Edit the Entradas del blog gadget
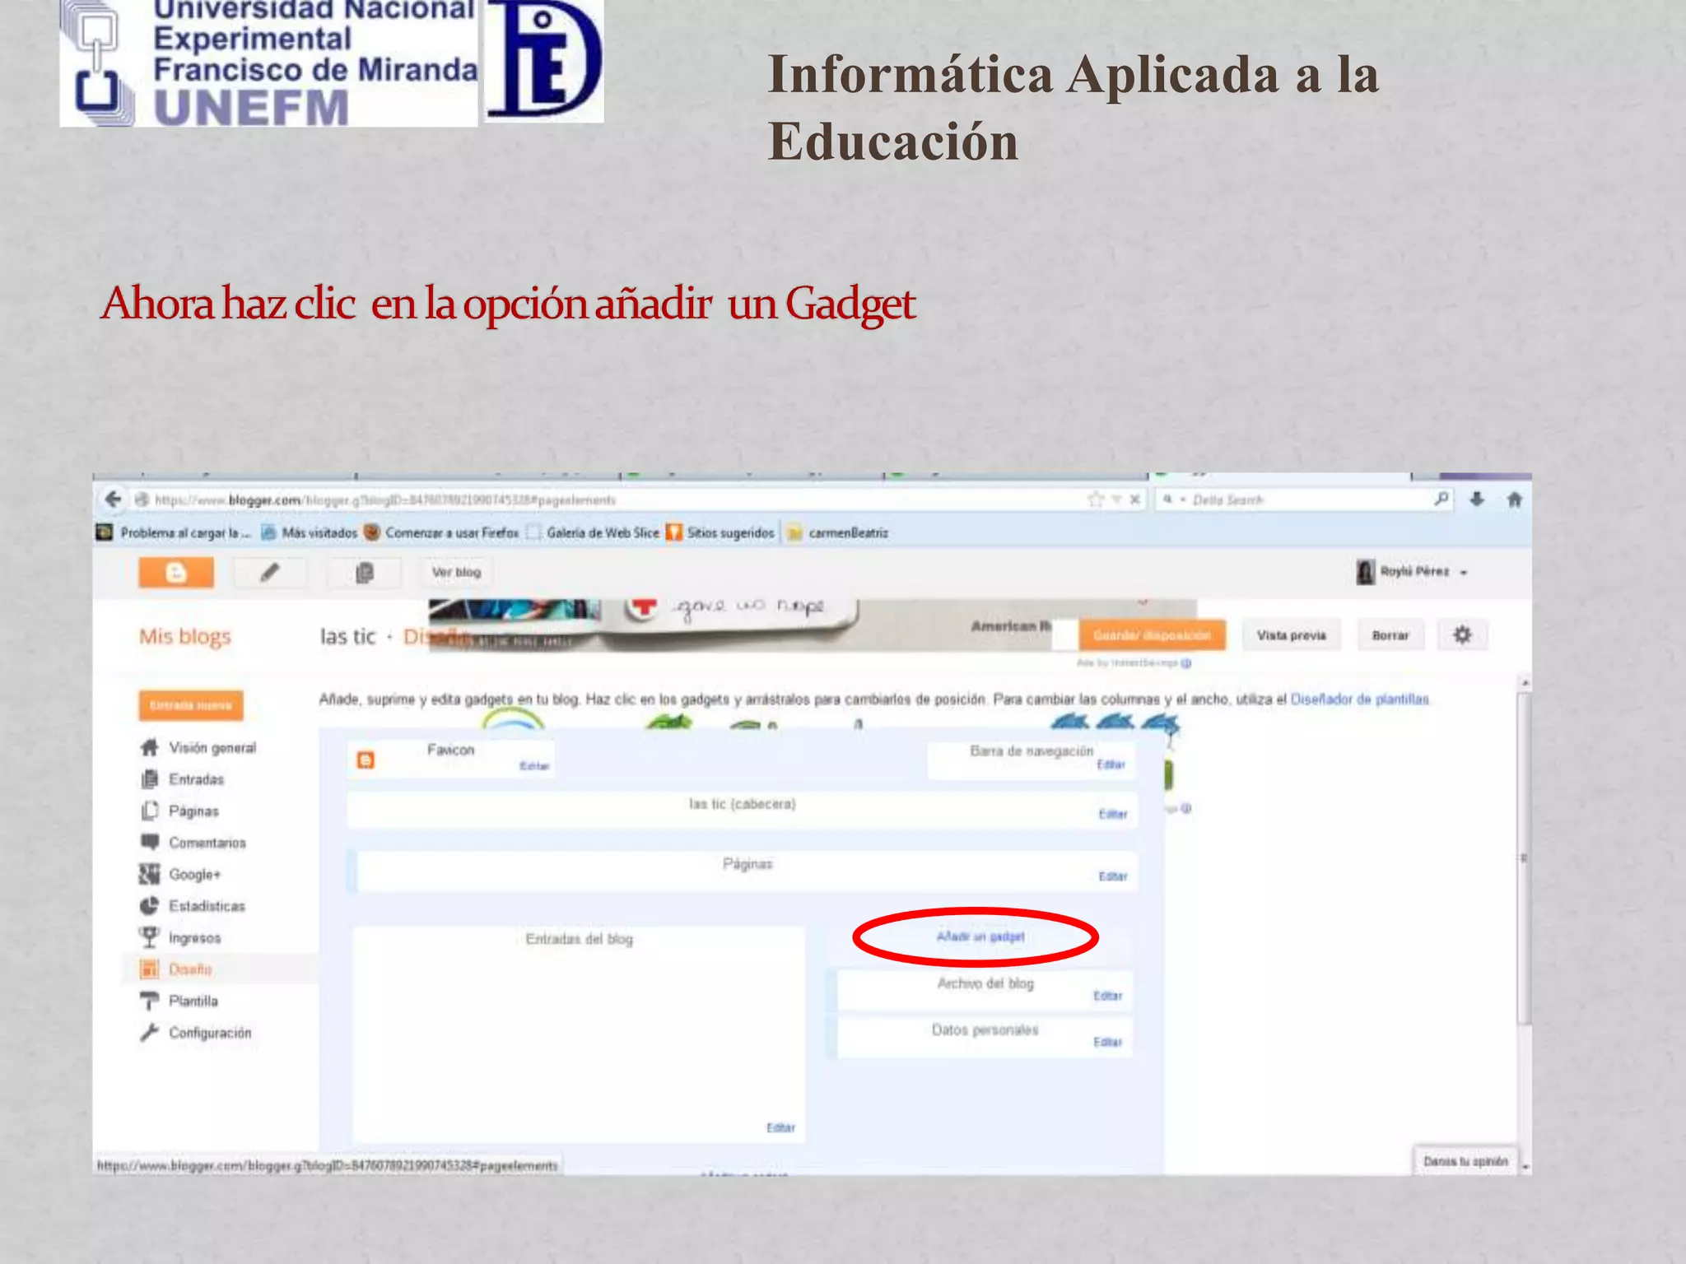The width and height of the screenshot is (1686, 1264). tap(781, 1127)
